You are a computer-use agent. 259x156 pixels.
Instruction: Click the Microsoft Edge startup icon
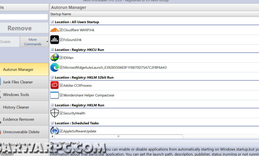point(54,67)
